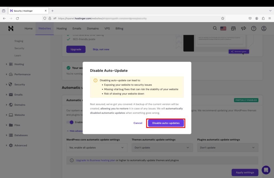The width and height of the screenshot is (274, 178).
Task: Open the store marketplace icon
Action: point(233,28)
